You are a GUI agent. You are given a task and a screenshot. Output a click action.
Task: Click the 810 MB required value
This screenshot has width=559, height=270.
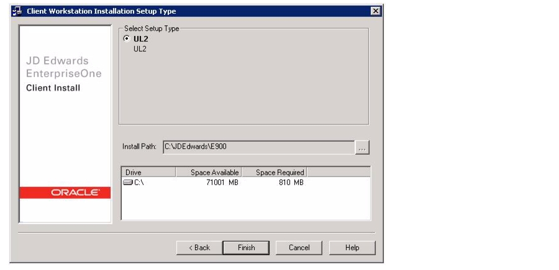(291, 183)
